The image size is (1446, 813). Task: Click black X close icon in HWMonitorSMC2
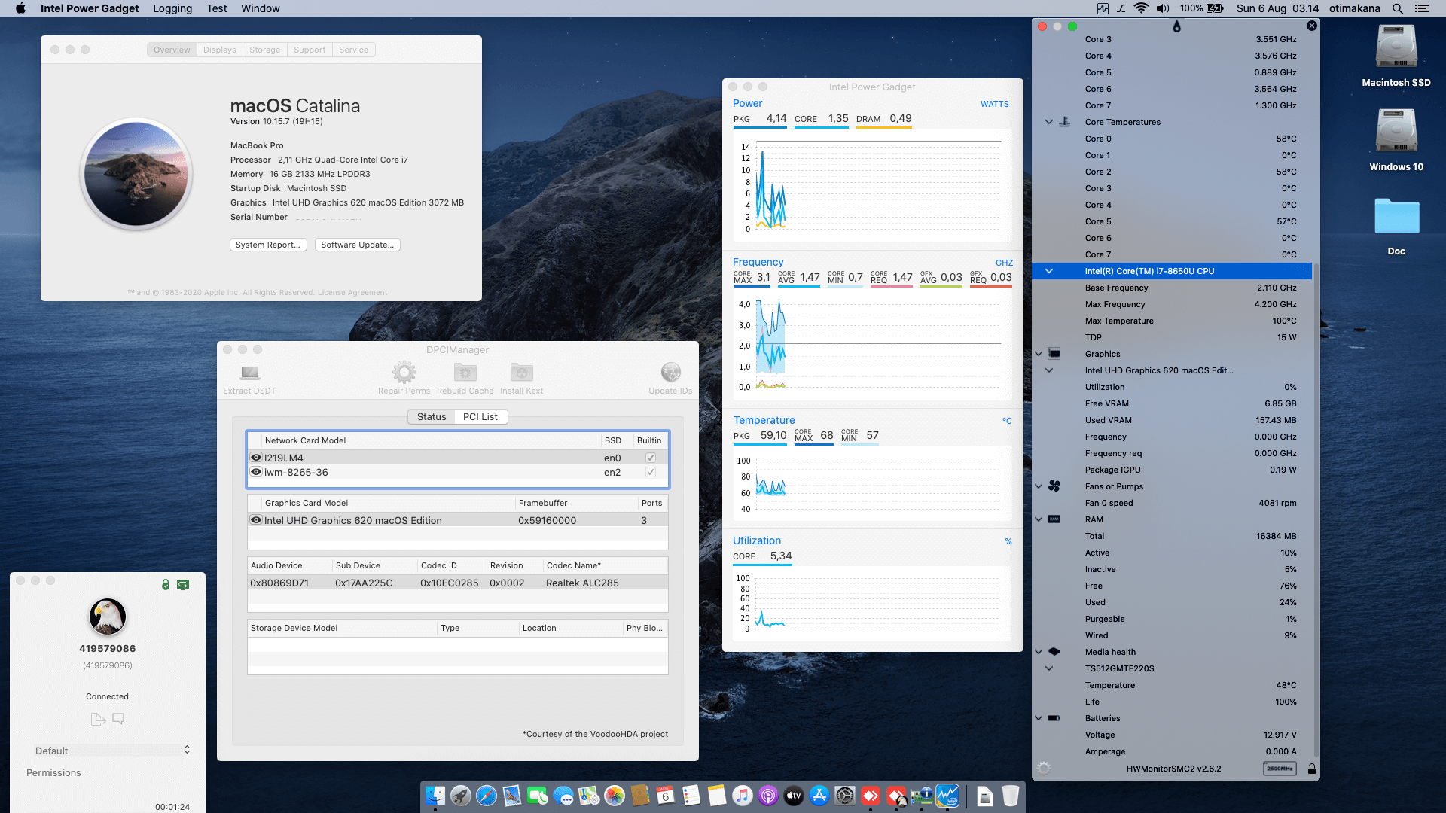[x=1312, y=26]
